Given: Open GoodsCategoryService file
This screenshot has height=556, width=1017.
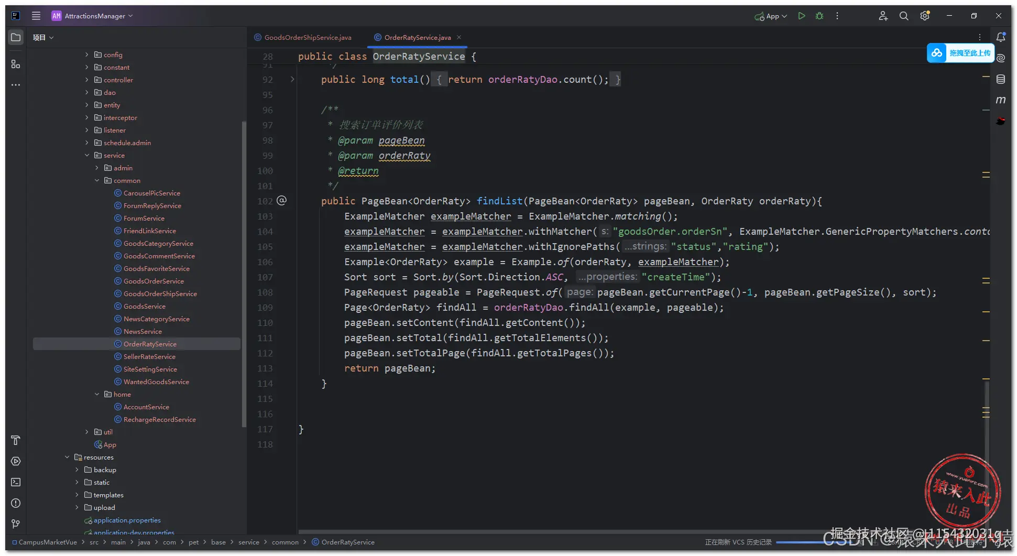Looking at the screenshot, I should (x=158, y=243).
